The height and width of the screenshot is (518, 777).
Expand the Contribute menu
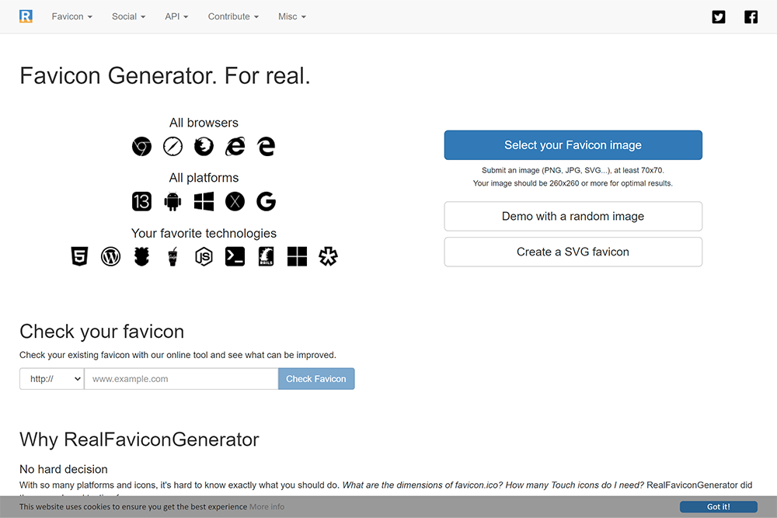[233, 16]
